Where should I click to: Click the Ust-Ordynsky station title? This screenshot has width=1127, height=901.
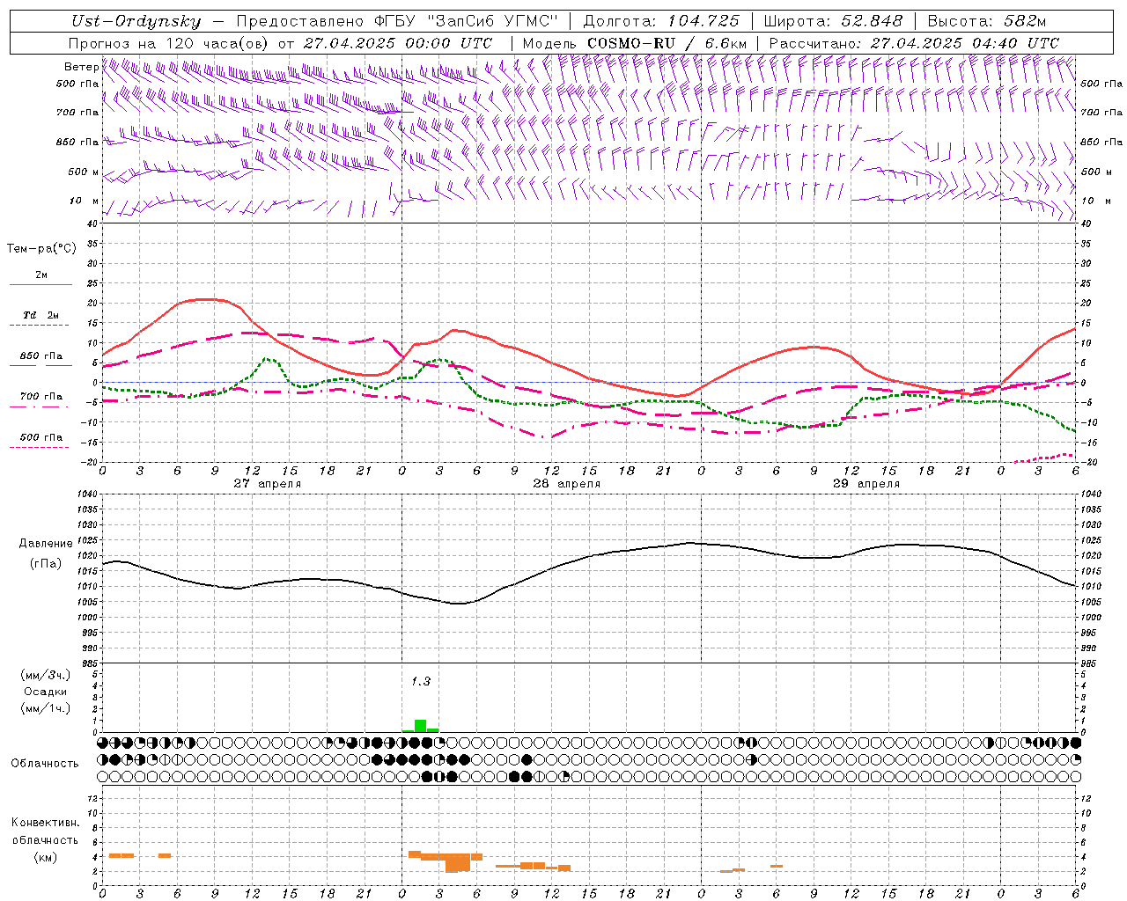[x=136, y=21]
